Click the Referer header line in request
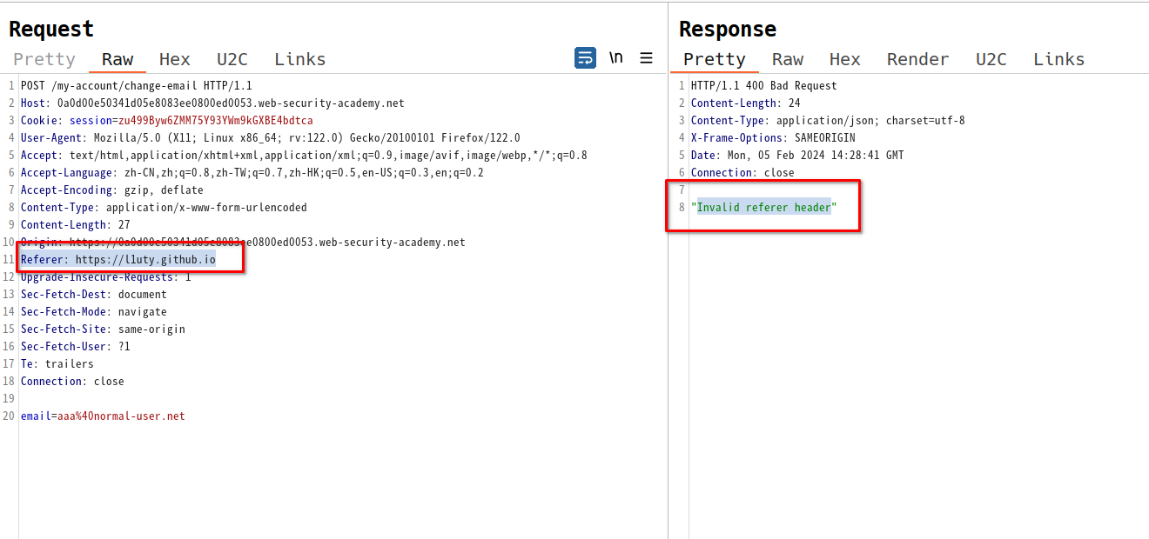Screen dimensions: 1149x539 point(118,259)
